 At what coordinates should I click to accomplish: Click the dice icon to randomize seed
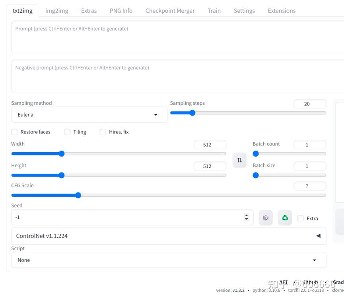pyautogui.click(x=266, y=218)
